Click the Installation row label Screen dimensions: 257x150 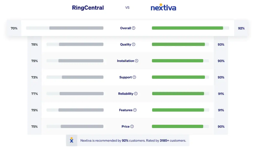125,61
